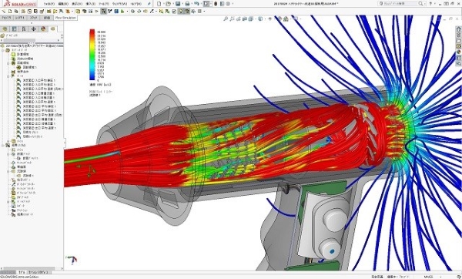The image size is (462, 279).
Task: Select the Motion Study 1 bottom tab
Action: click(x=38, y=272)
